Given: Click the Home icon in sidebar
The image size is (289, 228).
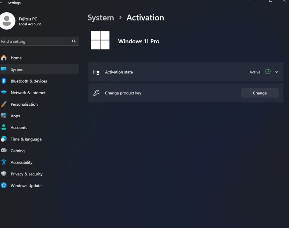Looking at the screenshot, I should coord(4,58).
